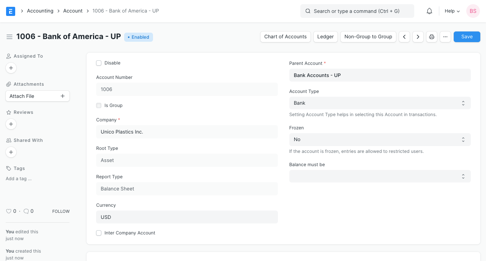Viewport: 486px width, 261px height.
Task: Open the print view icon
Action: pyautogui.click(x=431, y=36)
